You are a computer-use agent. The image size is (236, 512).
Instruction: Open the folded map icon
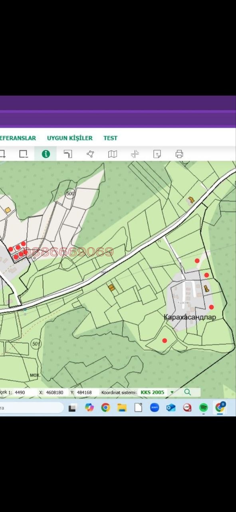pyautogui.click(x=113, y=154)
